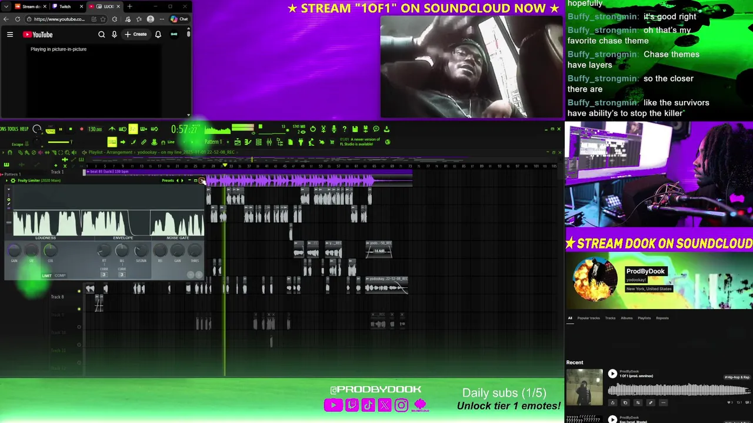Stop playback in FL Studio transport
The height and width of the screenshot is (423, 753).
[x=71, y=129]
